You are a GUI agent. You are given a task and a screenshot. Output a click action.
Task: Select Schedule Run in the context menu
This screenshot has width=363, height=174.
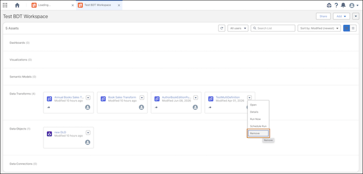point(258,126)
